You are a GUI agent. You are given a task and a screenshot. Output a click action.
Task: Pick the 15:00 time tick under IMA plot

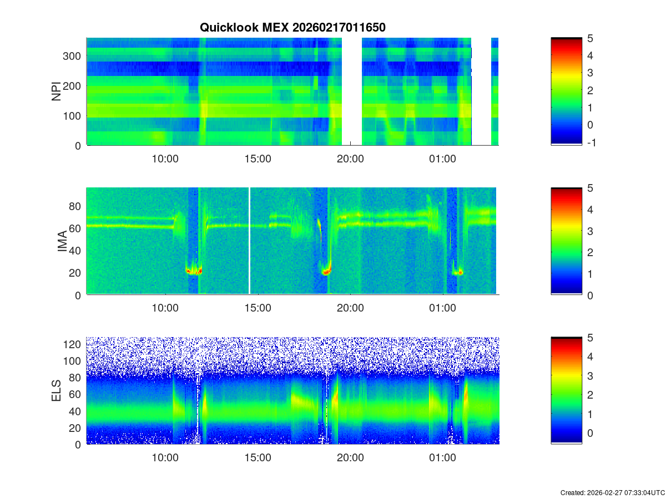point(258,308)
